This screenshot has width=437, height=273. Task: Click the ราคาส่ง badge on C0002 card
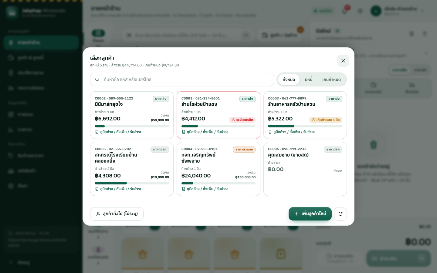[161, 99]
